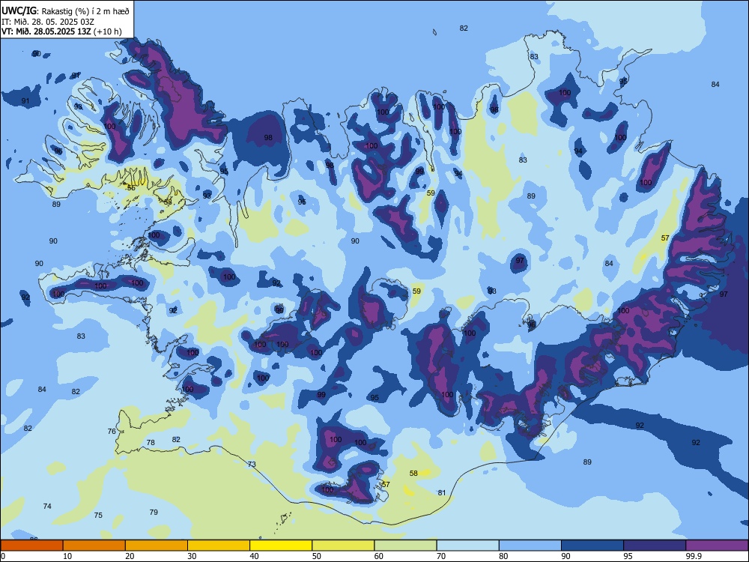Select the 'IT: Mið. 28. 05. 2025 03Z' line
Viewport: 749px width, 562px height.
pyautogui.click(x=48, y=22)
